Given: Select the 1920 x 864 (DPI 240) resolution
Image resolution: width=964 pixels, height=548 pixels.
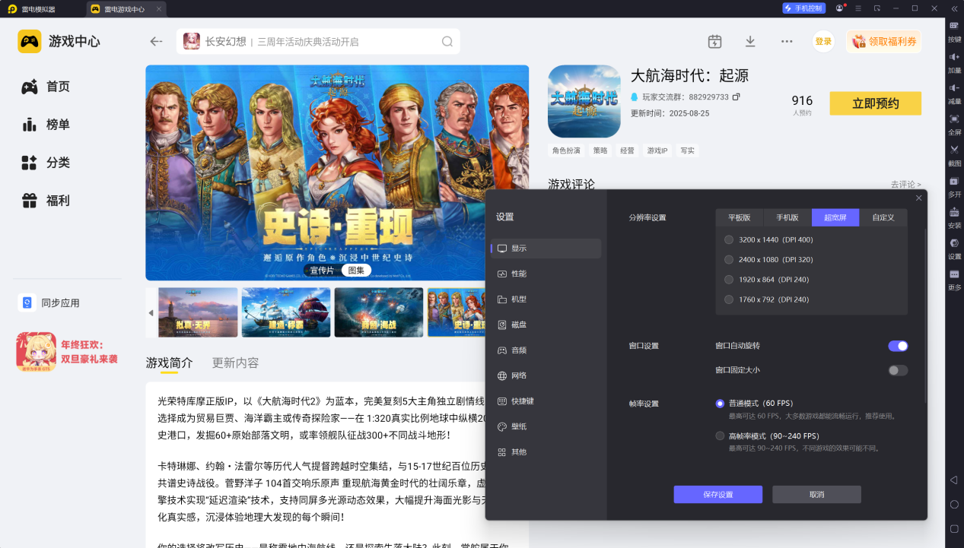Looking at the screenshot, I should coord(766,280).
